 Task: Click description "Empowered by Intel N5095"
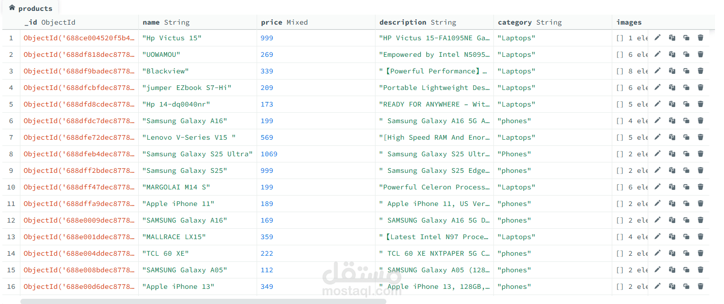(x=434, y=54)
